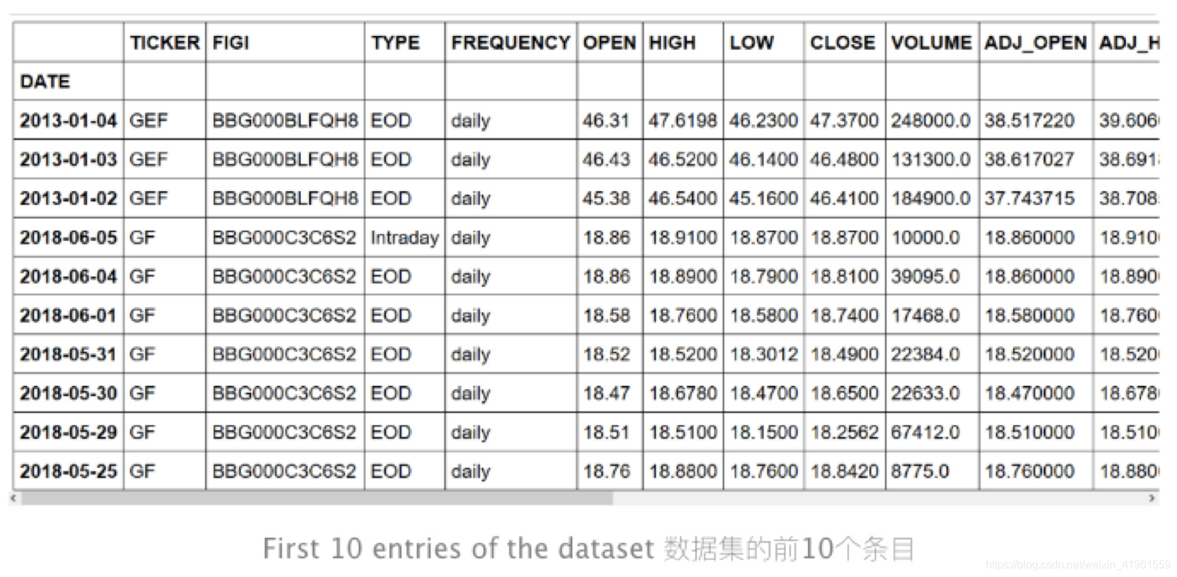Click high value 47.6198

coord(683,120)
